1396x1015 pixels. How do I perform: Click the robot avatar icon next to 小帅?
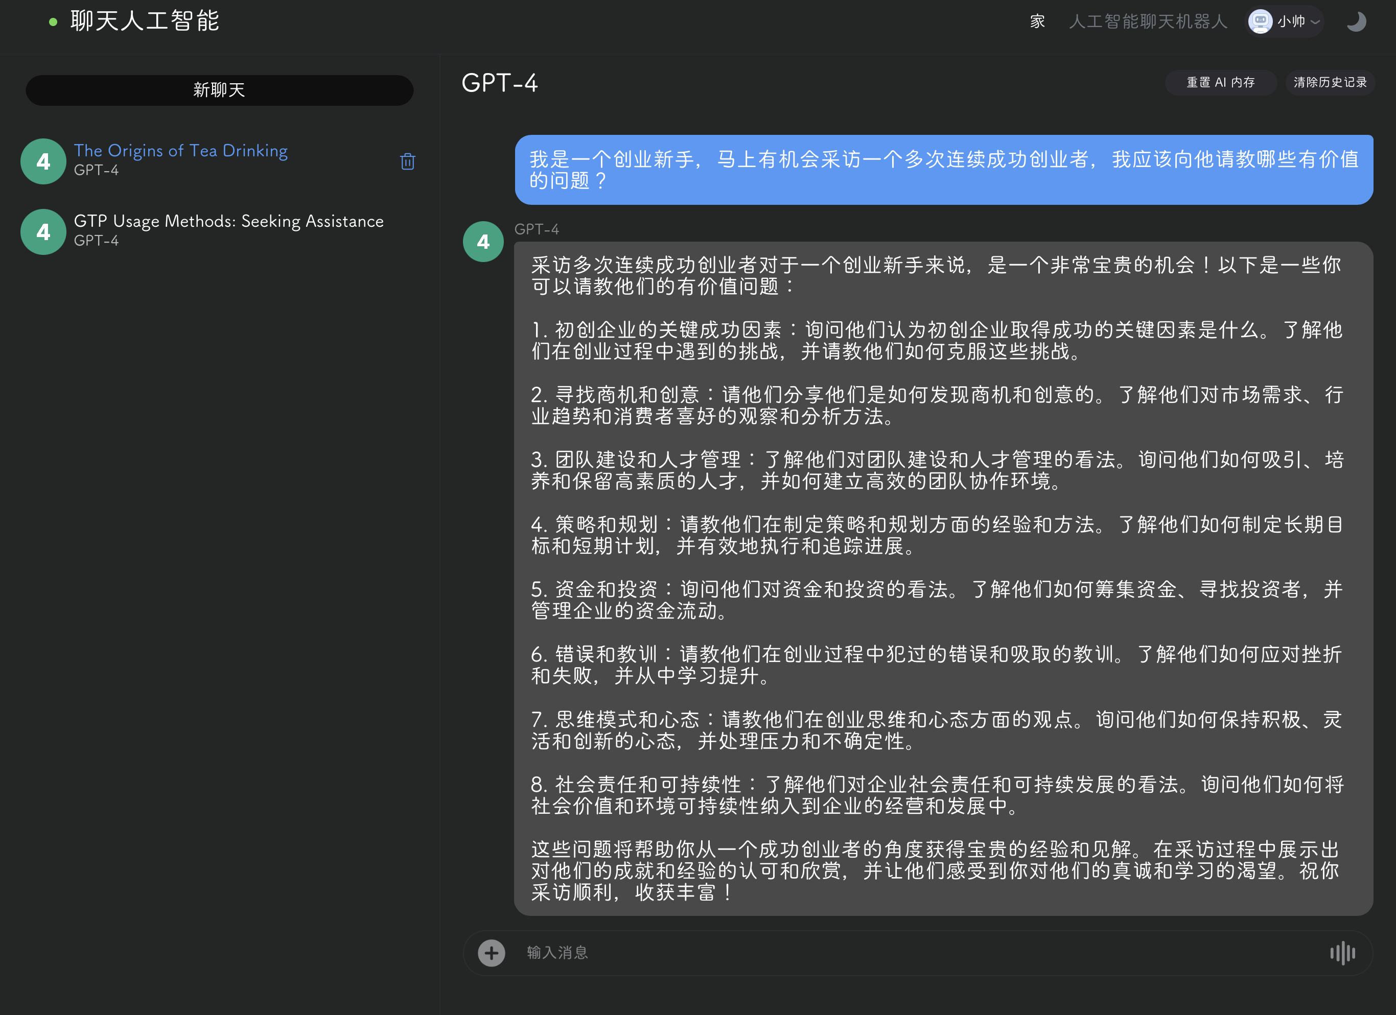pos(1260,21)
